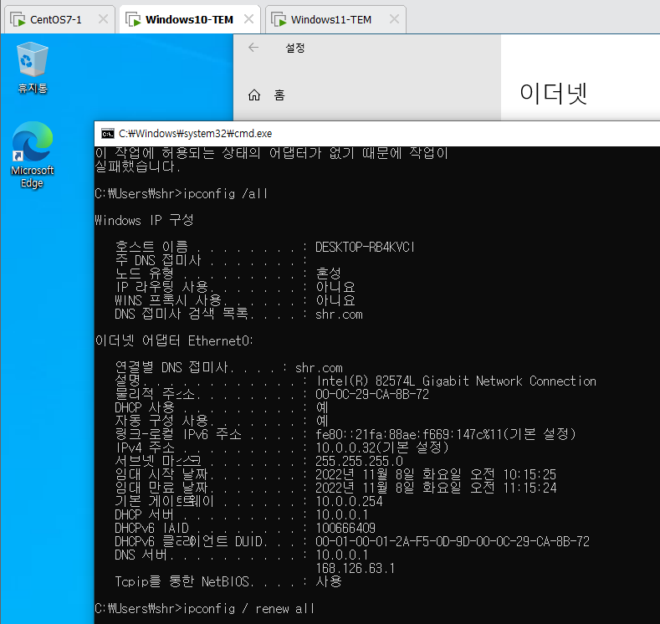The image size is (660, 624).
Task: Click the IPv4 address 10.0.0.32
Action: point(347,448)
